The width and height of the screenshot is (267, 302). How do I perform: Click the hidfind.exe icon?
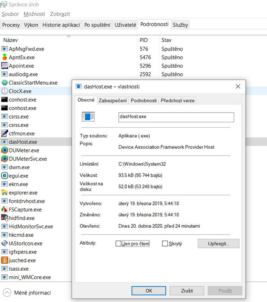coord(5,218)
